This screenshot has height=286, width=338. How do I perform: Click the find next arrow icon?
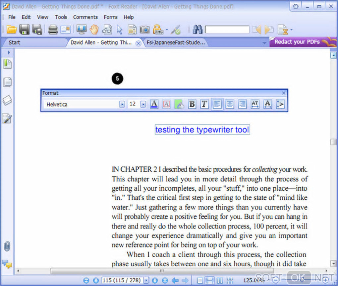pos(269,30)
